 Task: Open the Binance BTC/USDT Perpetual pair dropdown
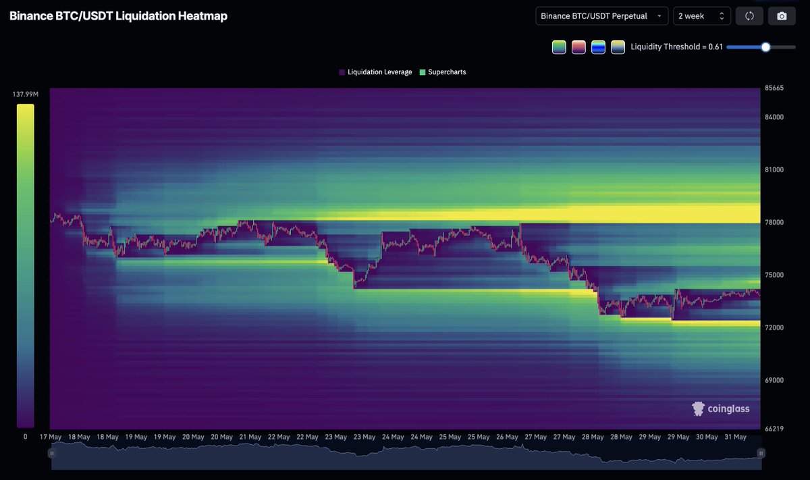(x=602, y=16)
